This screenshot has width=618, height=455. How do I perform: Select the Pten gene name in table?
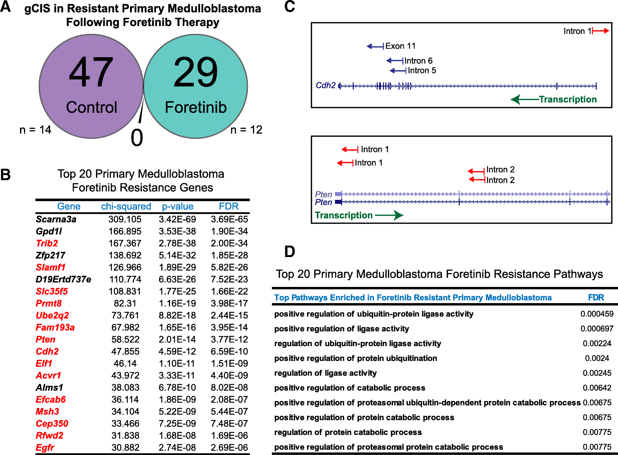click(x=45, y=339)
